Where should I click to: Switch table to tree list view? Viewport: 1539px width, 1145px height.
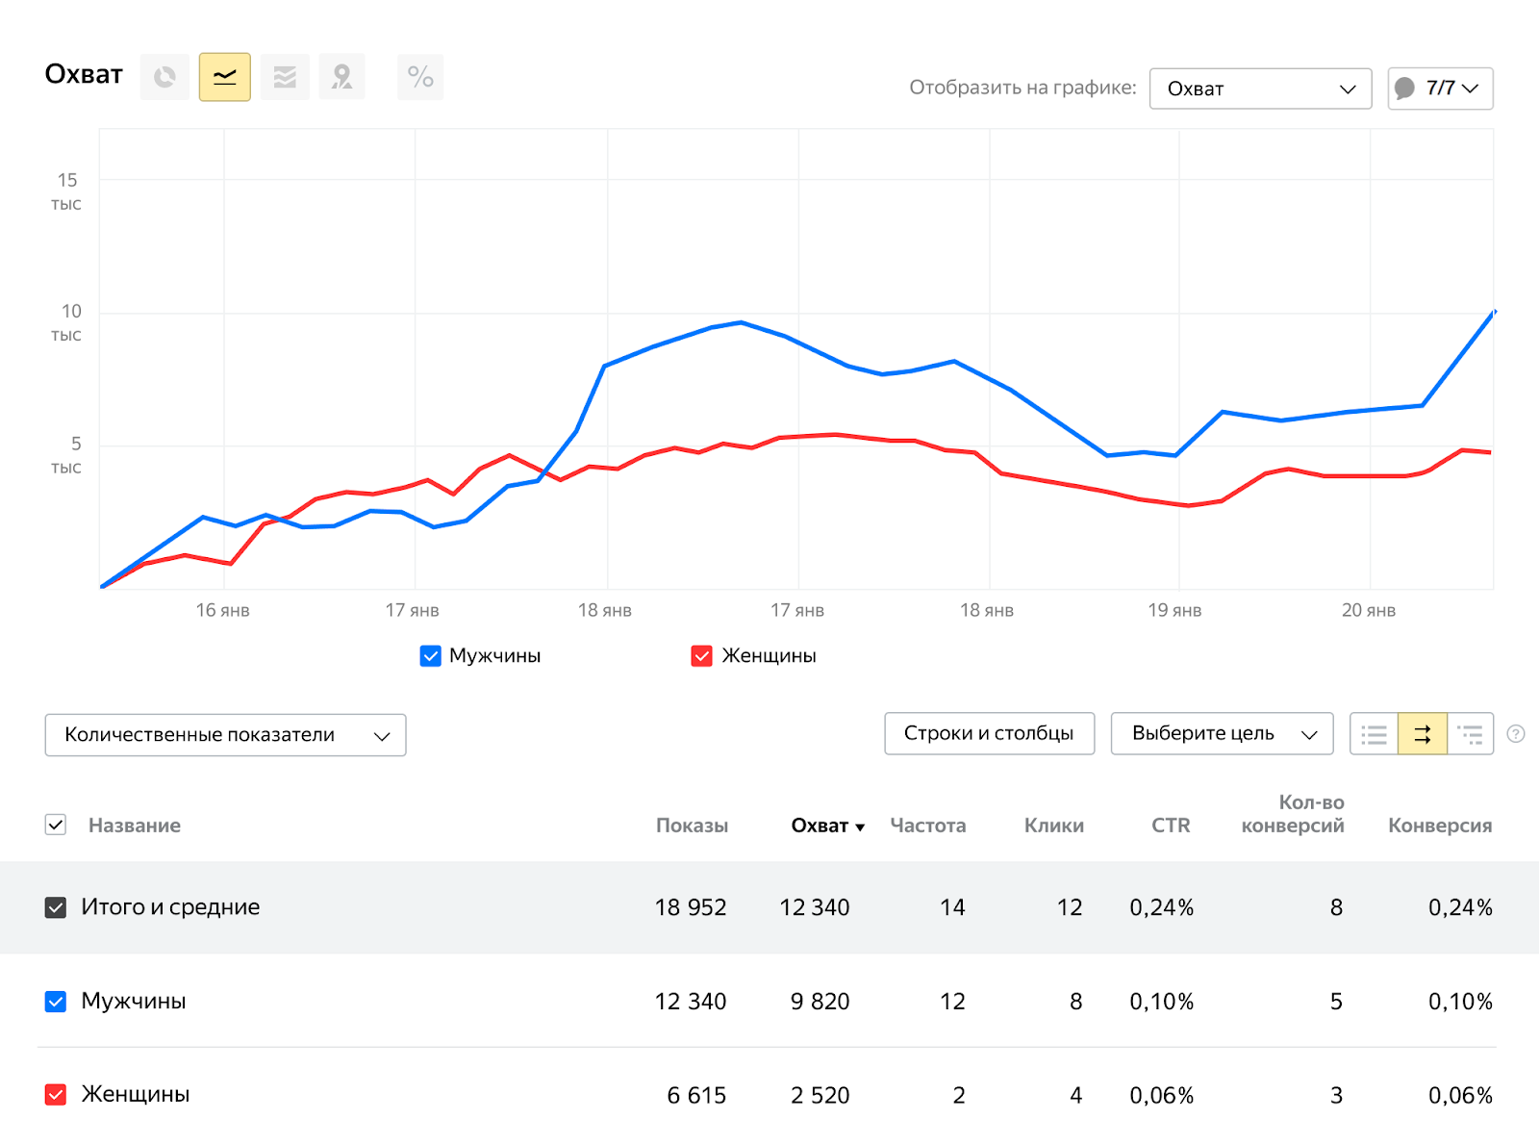(1470, 734)
